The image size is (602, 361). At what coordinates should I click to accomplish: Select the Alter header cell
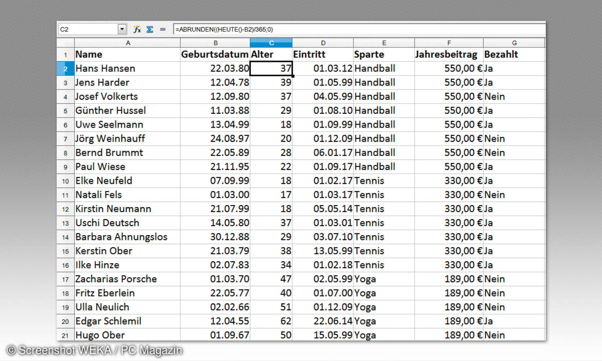tap(271, 54)
